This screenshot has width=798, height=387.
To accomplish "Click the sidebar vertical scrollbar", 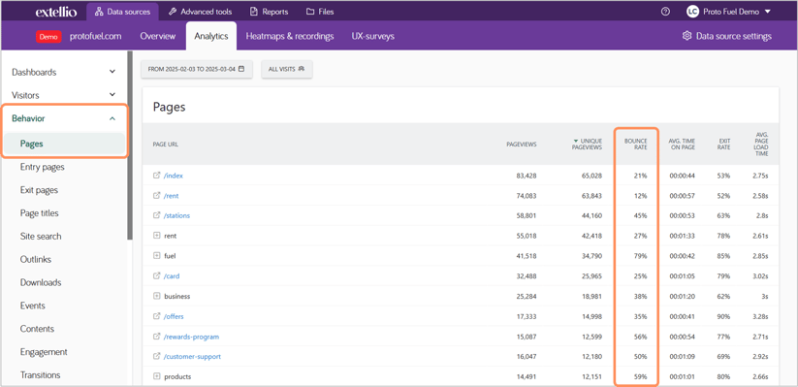I will (130, 145).
